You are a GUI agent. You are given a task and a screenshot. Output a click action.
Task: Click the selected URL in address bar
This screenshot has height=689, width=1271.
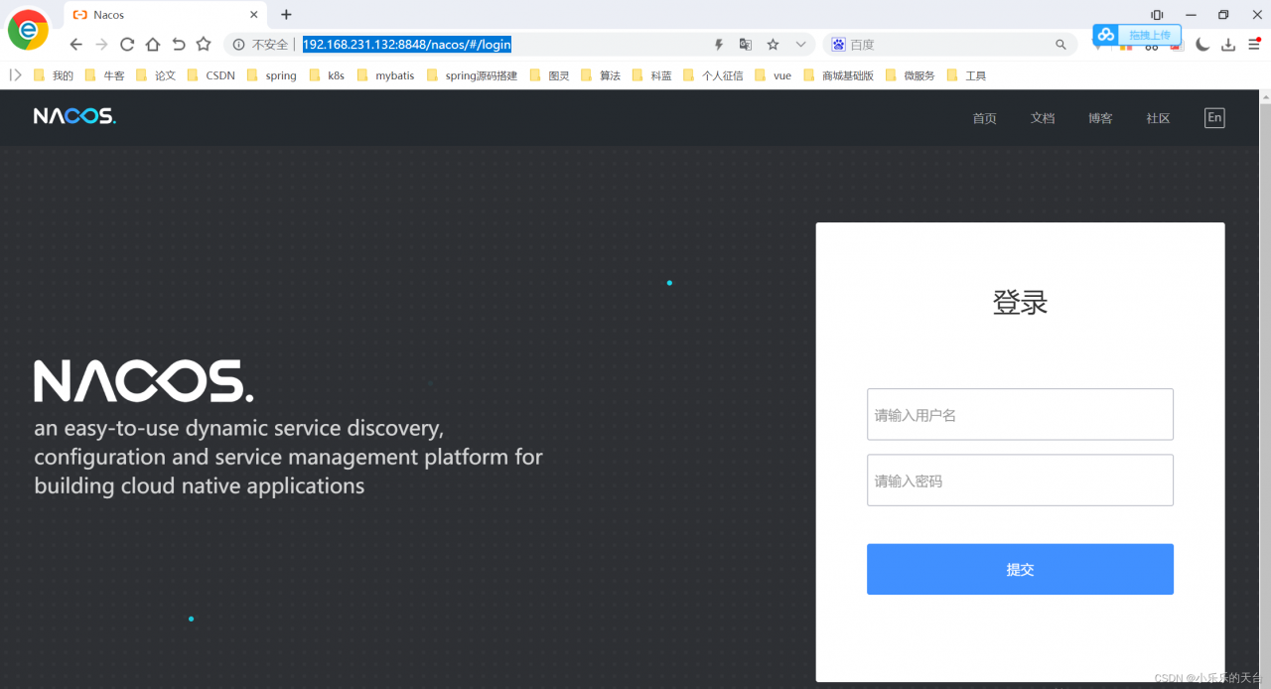coord(407,45)
